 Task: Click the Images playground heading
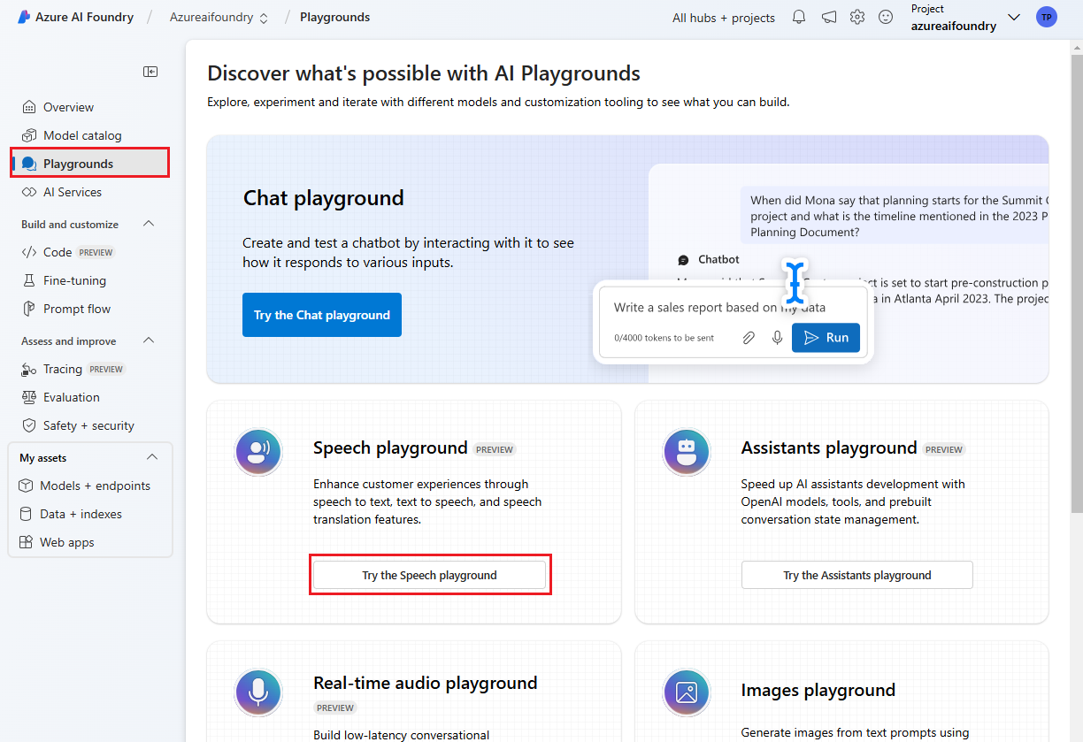click(818, 690)
